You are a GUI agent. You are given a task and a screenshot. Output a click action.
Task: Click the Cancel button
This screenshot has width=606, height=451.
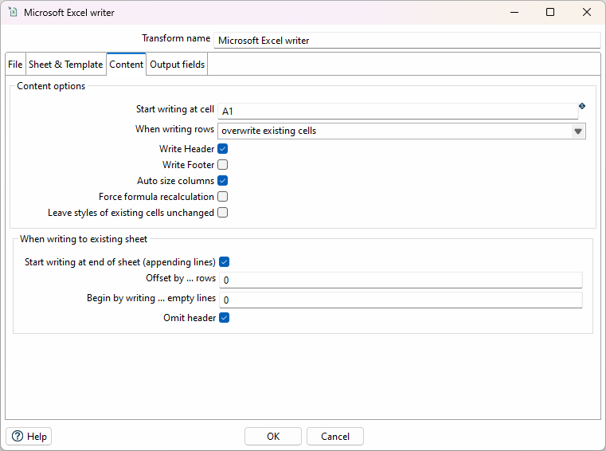click(x=335, y=437)
